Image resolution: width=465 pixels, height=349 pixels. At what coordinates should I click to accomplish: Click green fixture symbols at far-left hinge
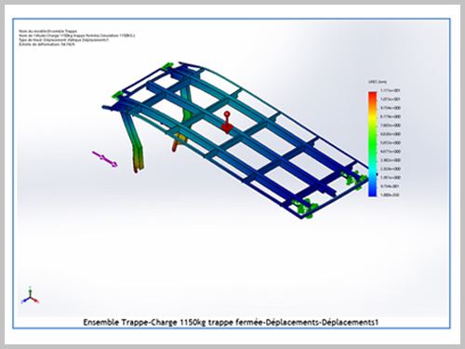coord(116,94)
